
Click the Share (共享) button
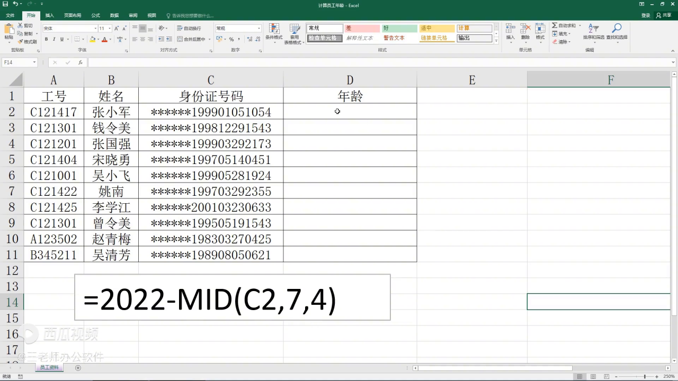[663, 15]
